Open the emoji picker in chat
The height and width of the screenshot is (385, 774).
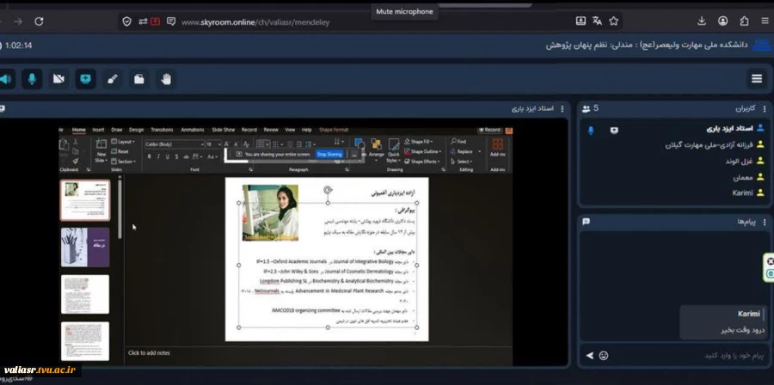[x=603, y=356]
